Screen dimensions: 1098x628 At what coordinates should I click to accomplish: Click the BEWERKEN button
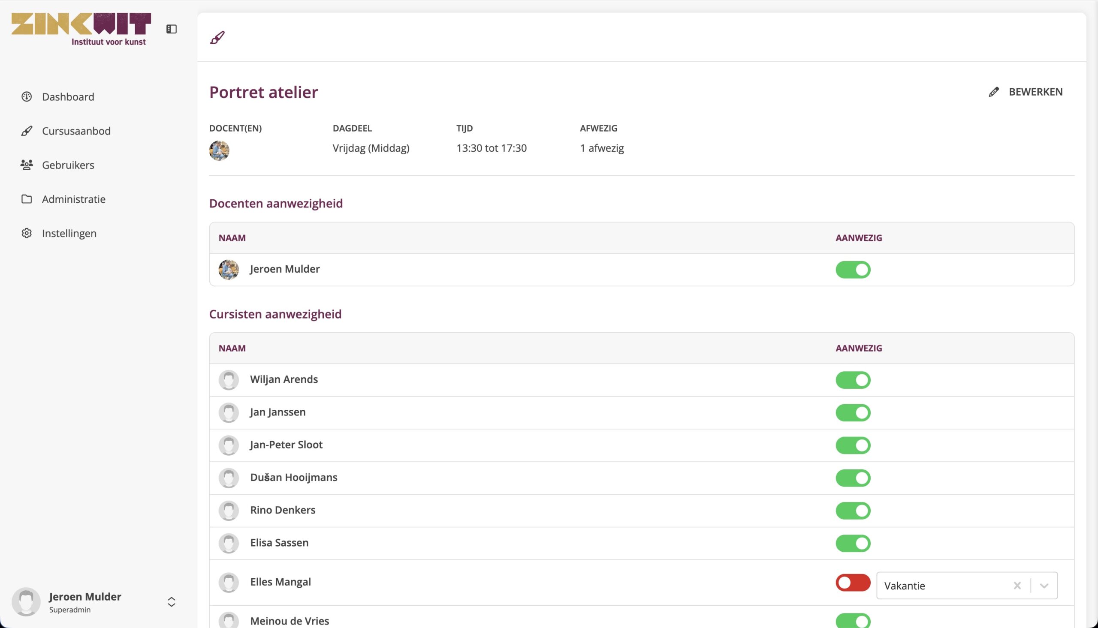click(1035, 92)
